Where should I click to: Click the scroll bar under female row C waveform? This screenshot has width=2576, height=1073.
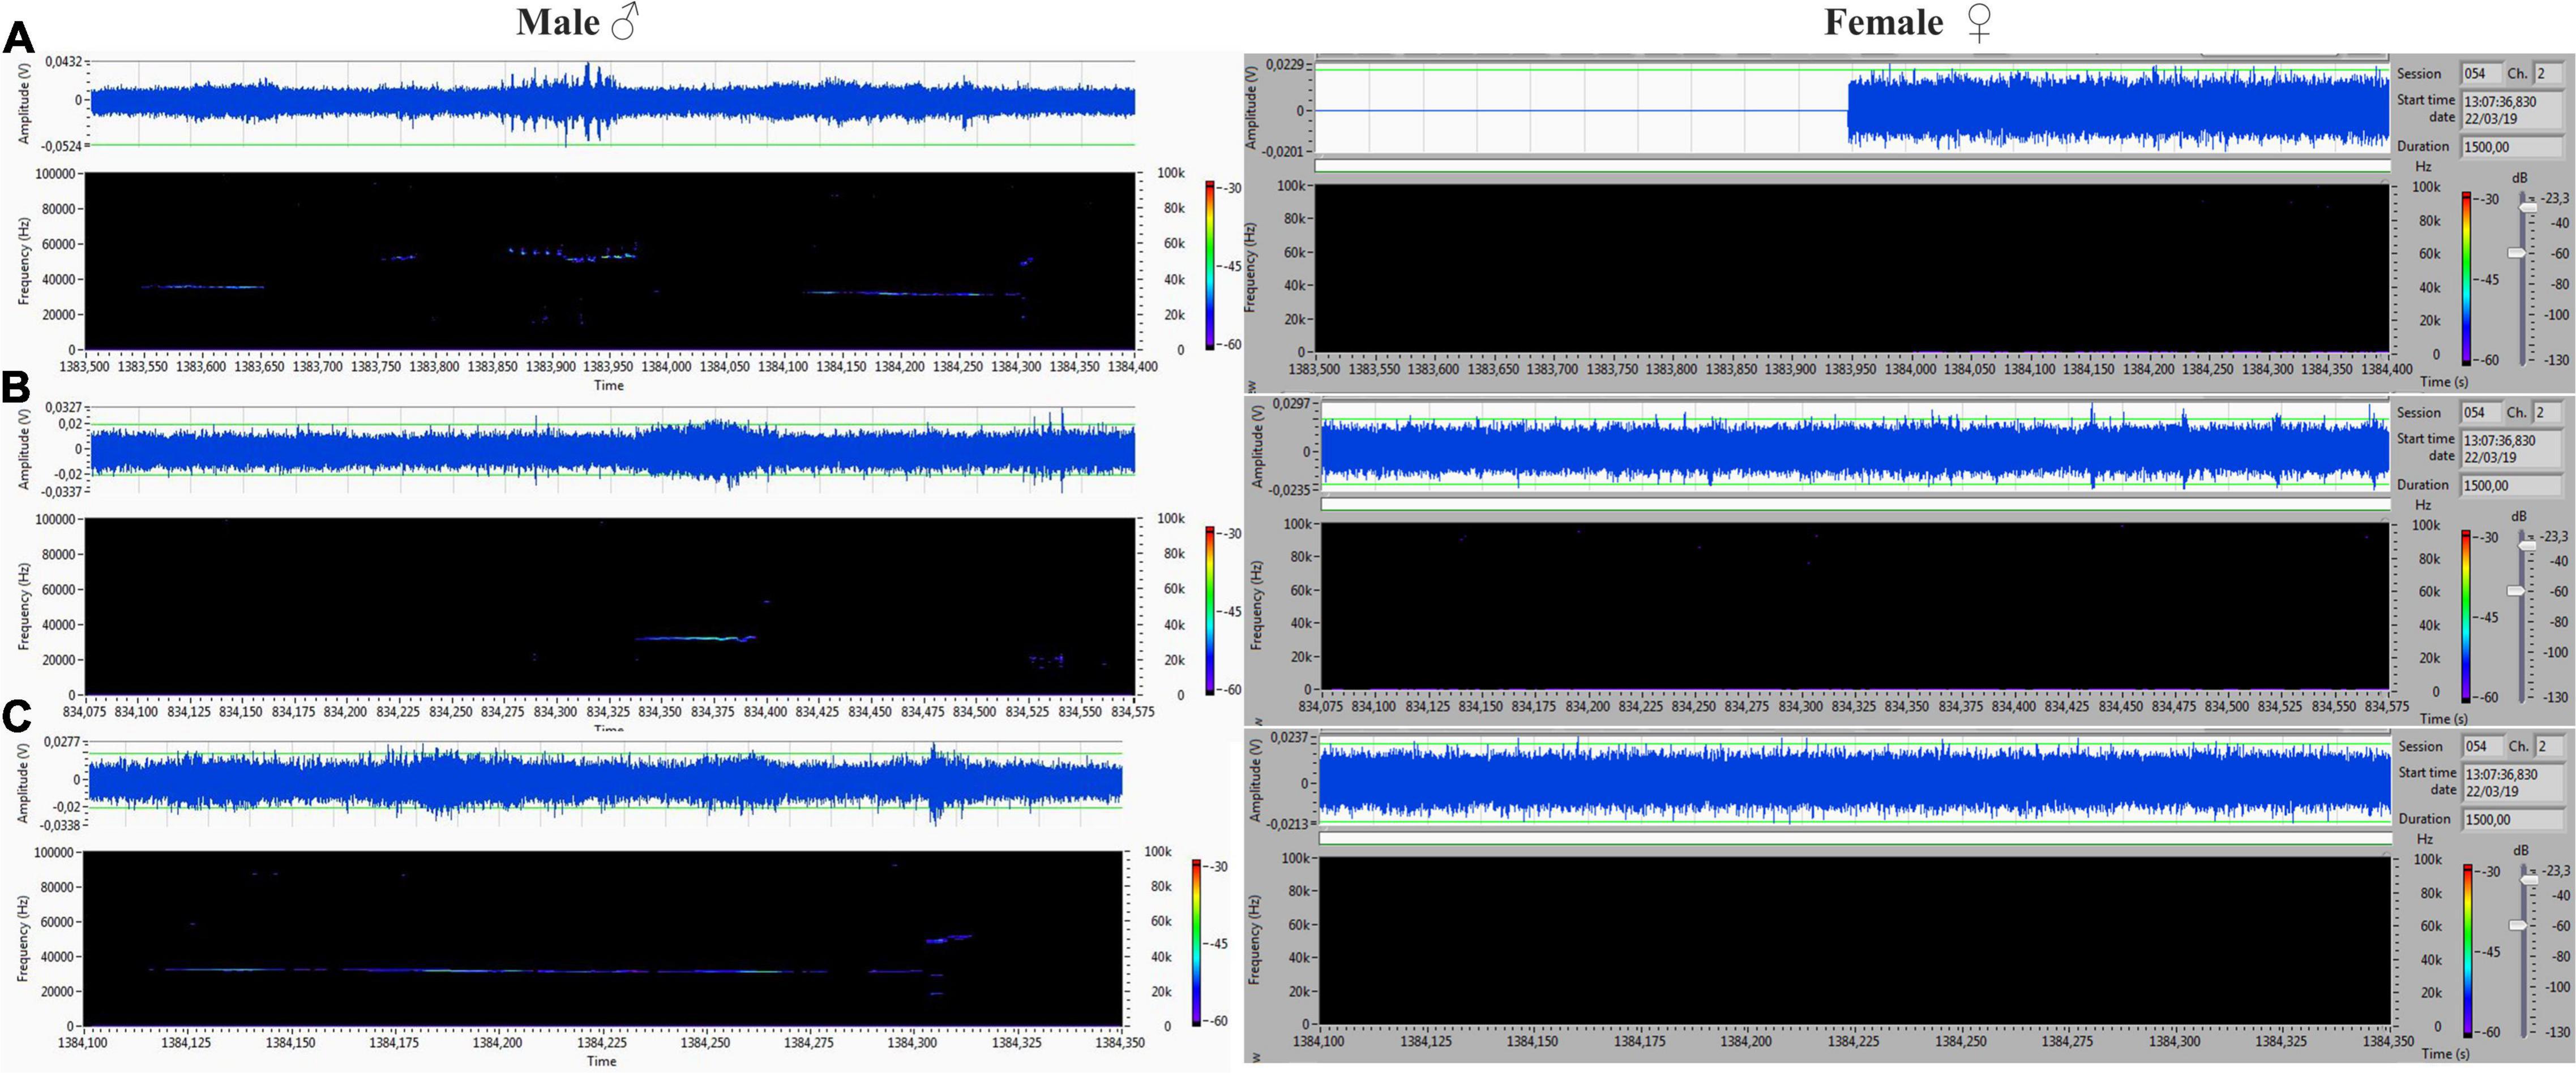tap(1856, 838)
